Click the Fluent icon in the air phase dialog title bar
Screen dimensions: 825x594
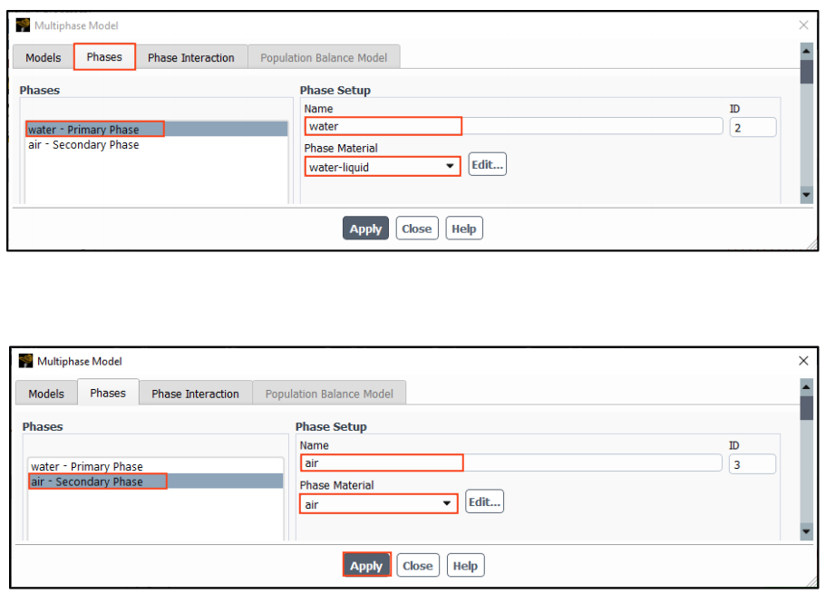[x=26, y=361]
